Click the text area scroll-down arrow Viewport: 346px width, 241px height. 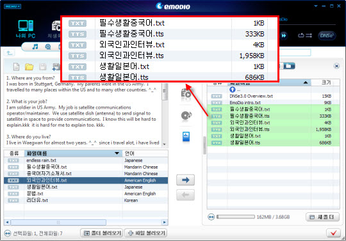point(165,144)
